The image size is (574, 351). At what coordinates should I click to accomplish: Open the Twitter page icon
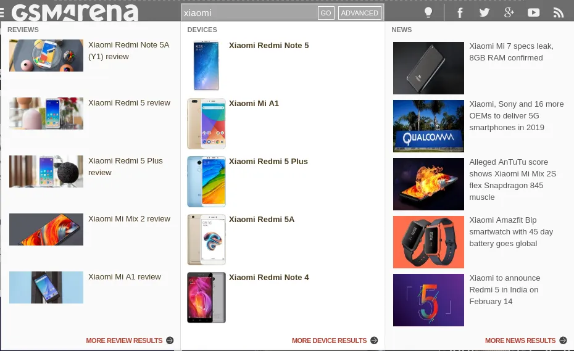click(485, 13)
